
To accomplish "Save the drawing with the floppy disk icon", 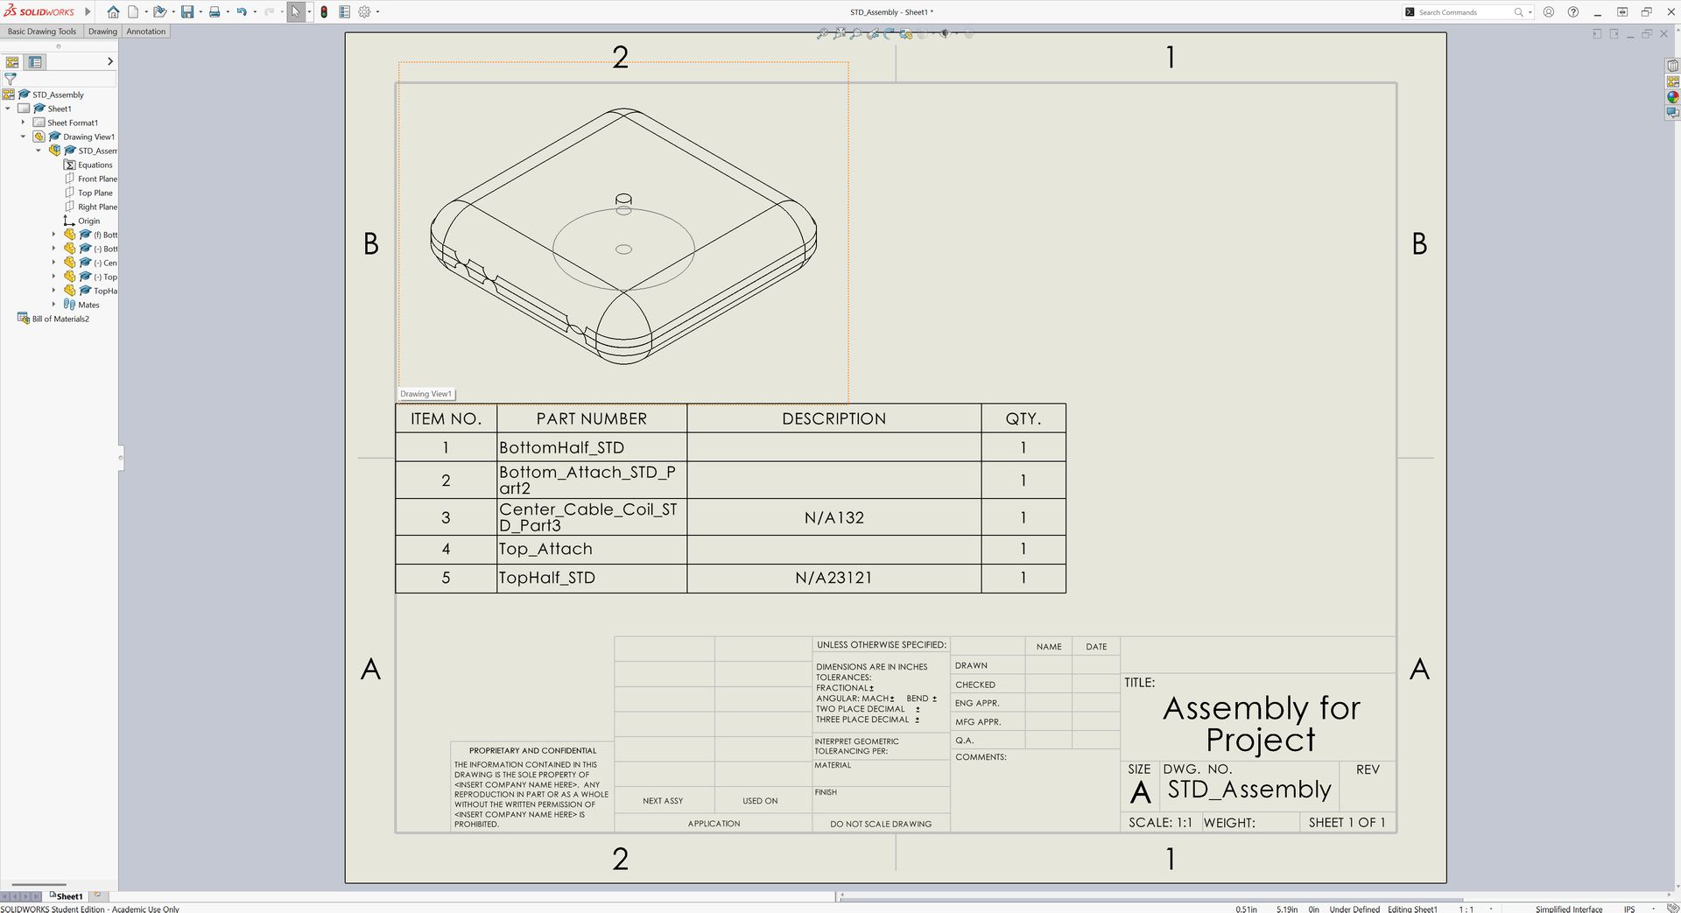I will [187, 12].
